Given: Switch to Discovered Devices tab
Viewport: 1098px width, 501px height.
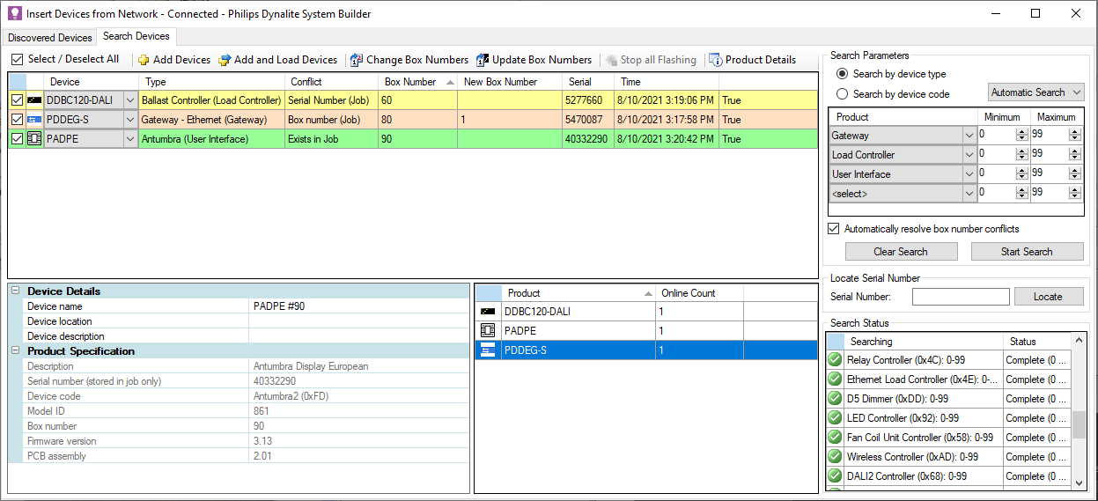Looking at the screenshot, I should pyautogui.click(x=50, y=38).
